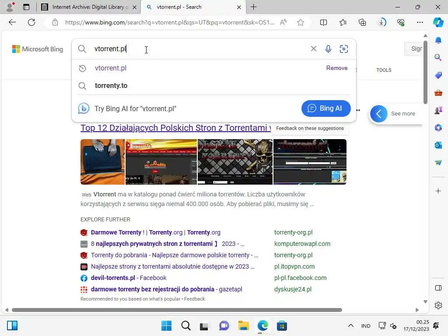
Task: Open Najlepsze strony z torrentami link
Action: [172, 266]
